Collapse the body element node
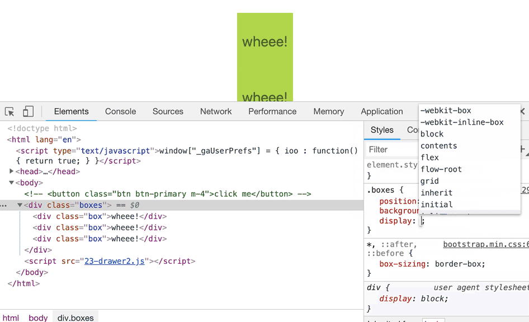529x322 pixels. (12, 183)
